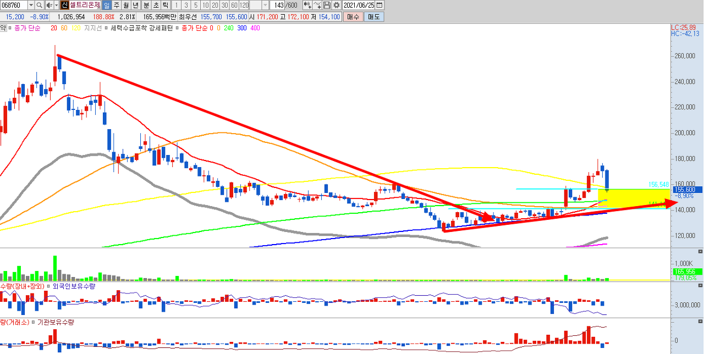
Task: Click the chart compare icon left of diskette
Action: click(317, 5)
